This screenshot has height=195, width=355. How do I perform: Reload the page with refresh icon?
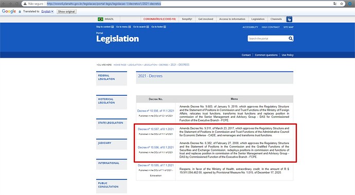[17, 4]
